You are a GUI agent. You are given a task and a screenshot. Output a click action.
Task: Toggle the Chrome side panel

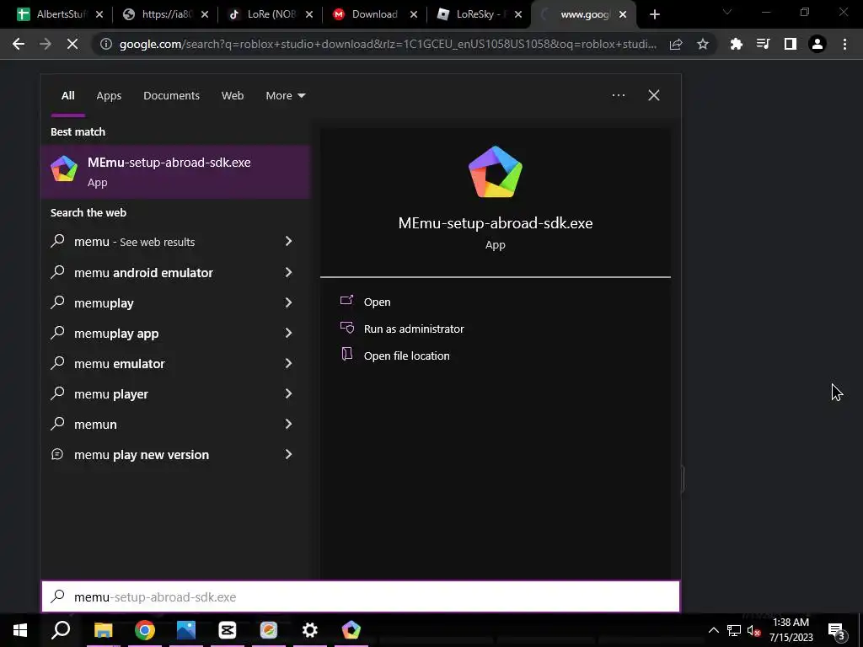[791, 44]
